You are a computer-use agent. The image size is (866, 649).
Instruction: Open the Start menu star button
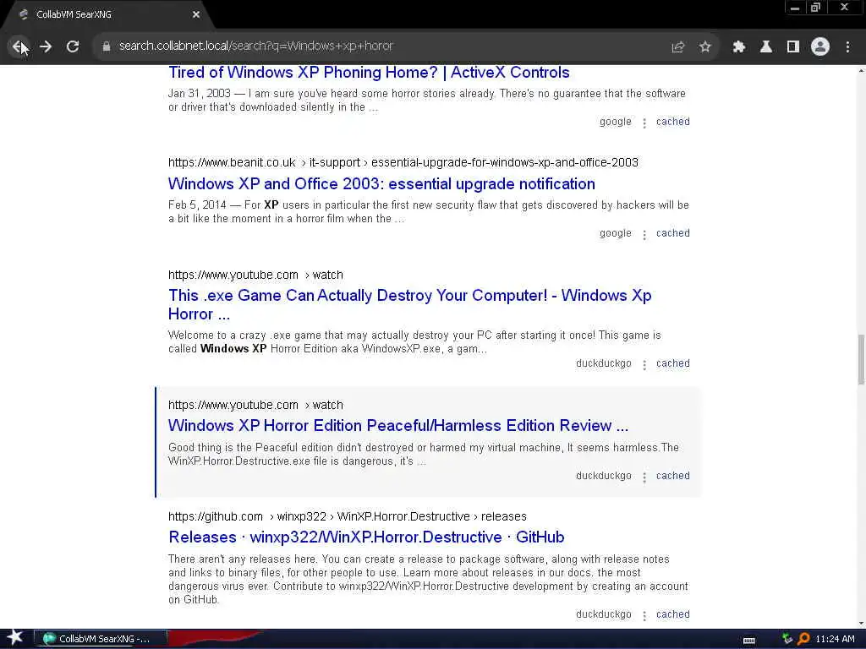15,638
